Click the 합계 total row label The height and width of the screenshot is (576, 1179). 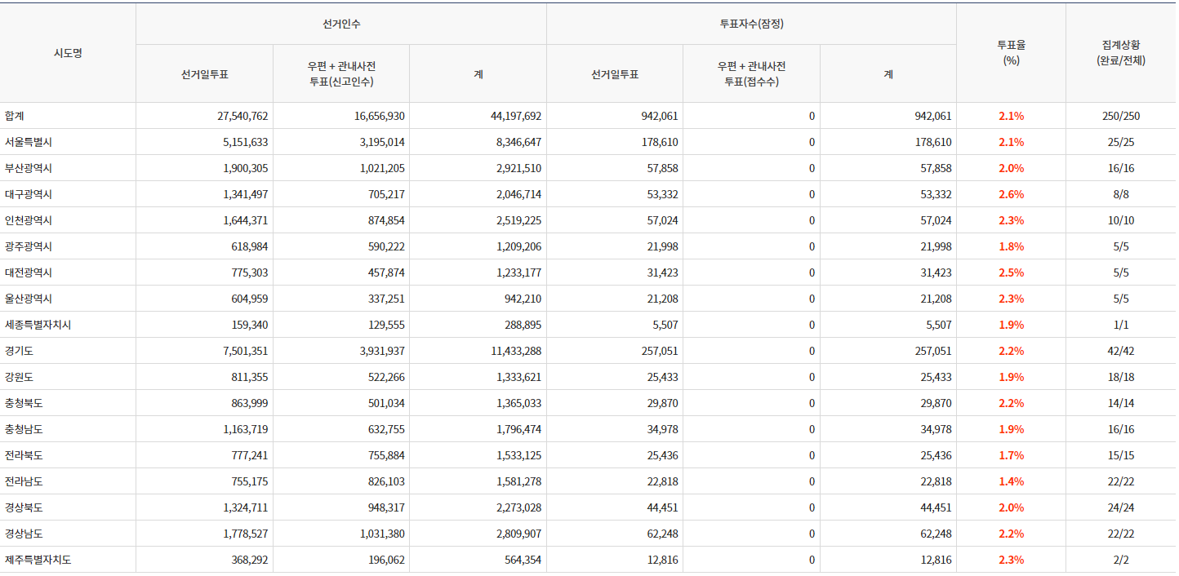[x=15, y=116]
